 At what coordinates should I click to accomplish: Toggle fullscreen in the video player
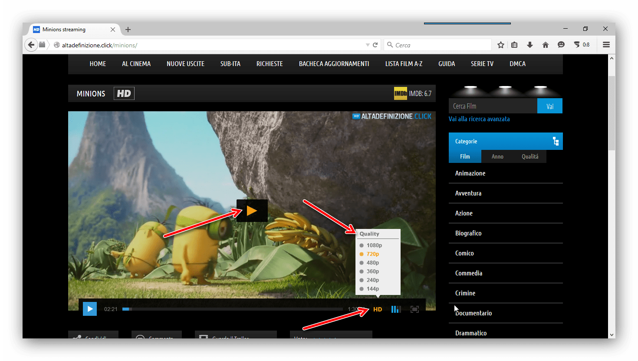tap(414, 309)
